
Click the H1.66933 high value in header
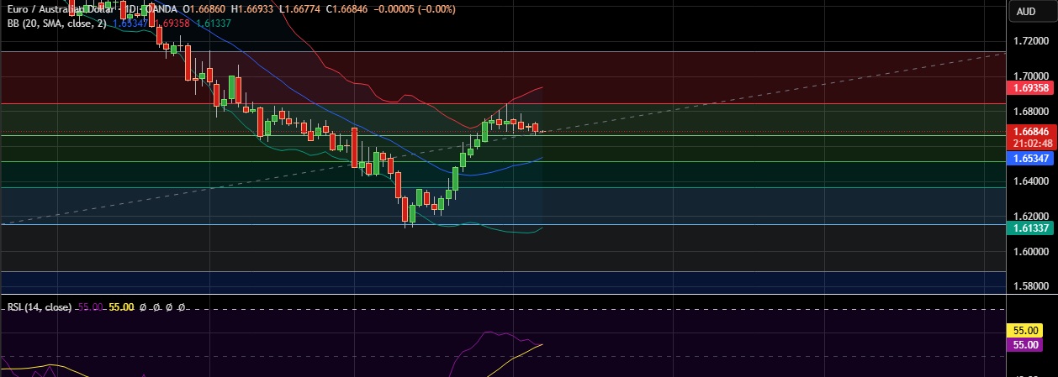click(x=251, y=10)
